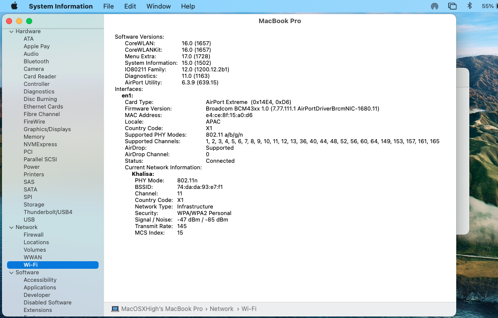Image resolution: width=498 pixels, height=318 pixels.
Task: Select Memory in the sidebar
Action: pos(34,137)
